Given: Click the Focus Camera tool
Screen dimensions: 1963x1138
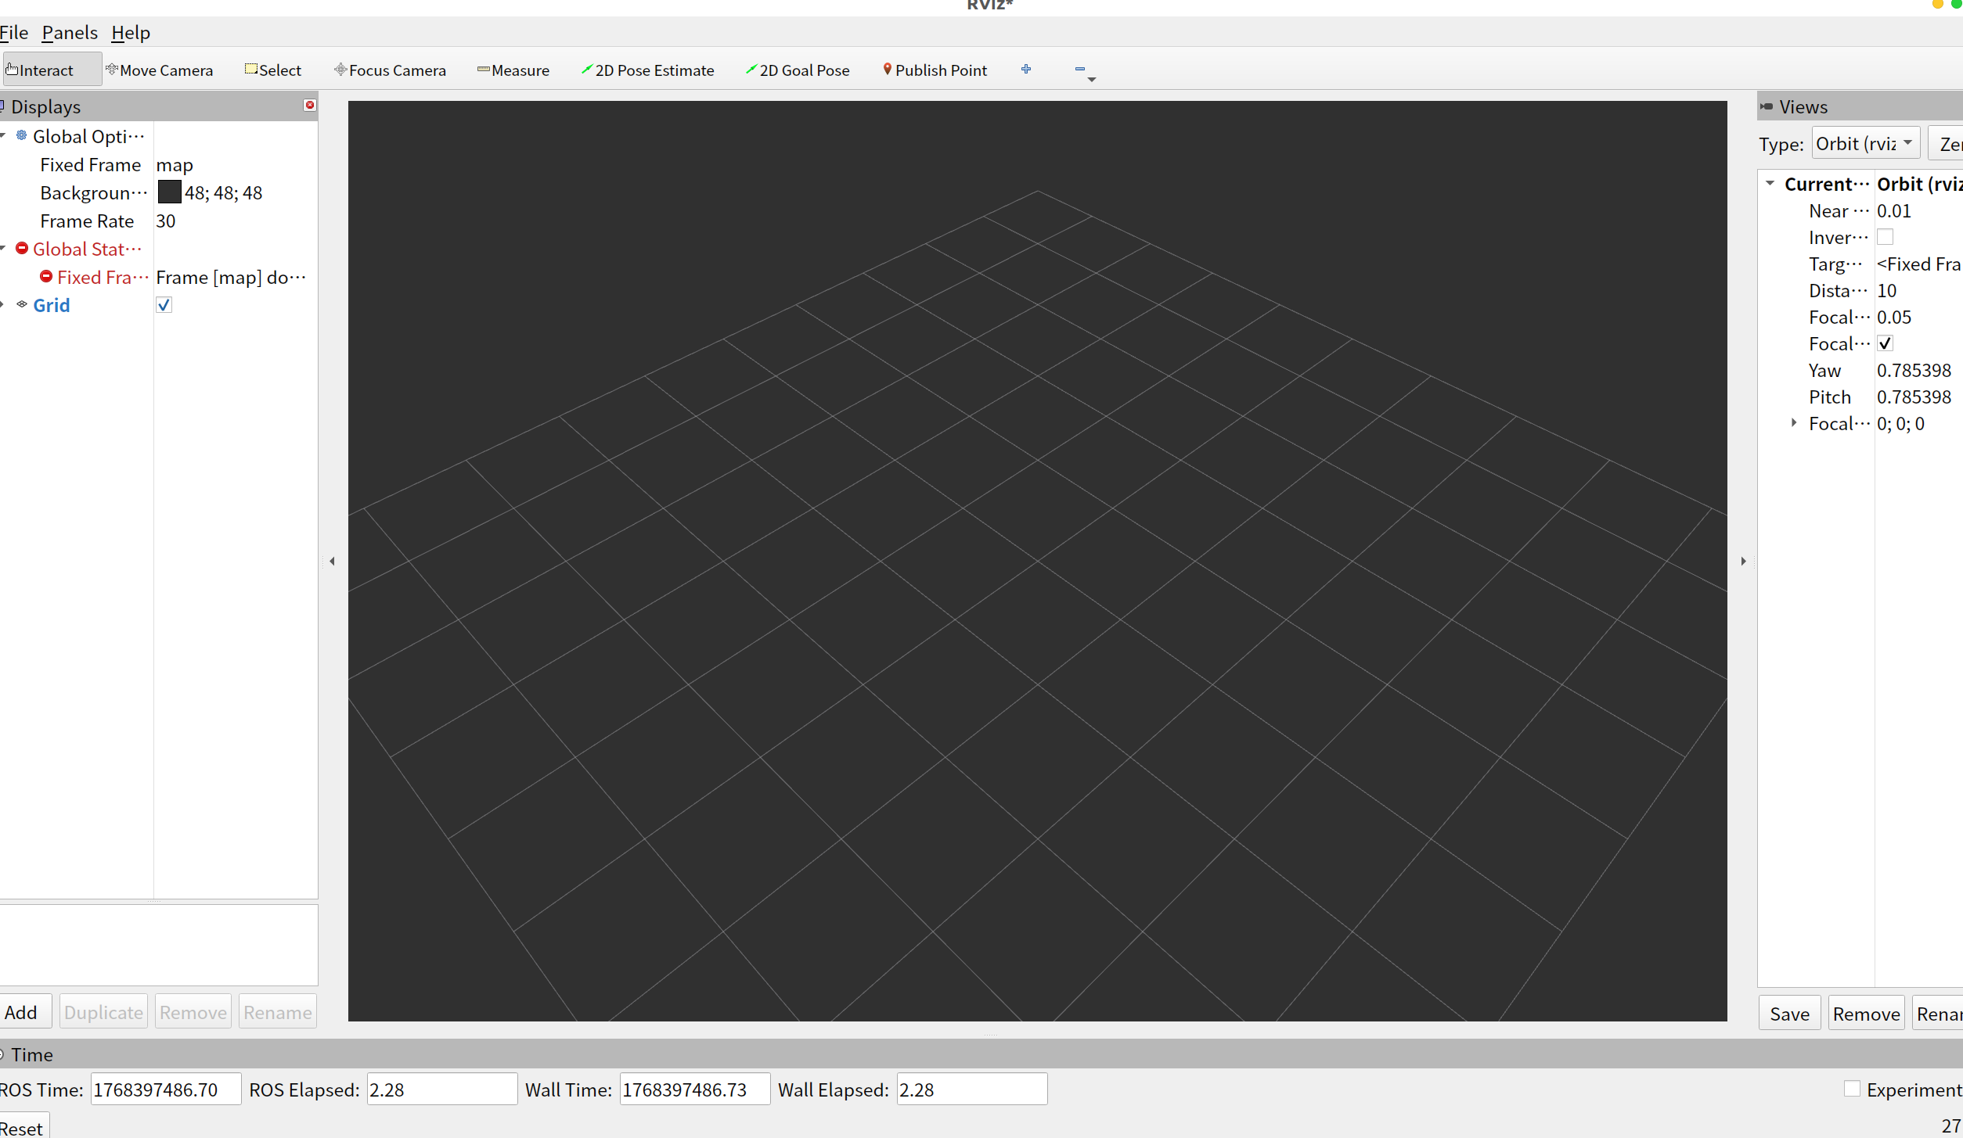Looking at the screenshot, I should click(x=391, y=70).
